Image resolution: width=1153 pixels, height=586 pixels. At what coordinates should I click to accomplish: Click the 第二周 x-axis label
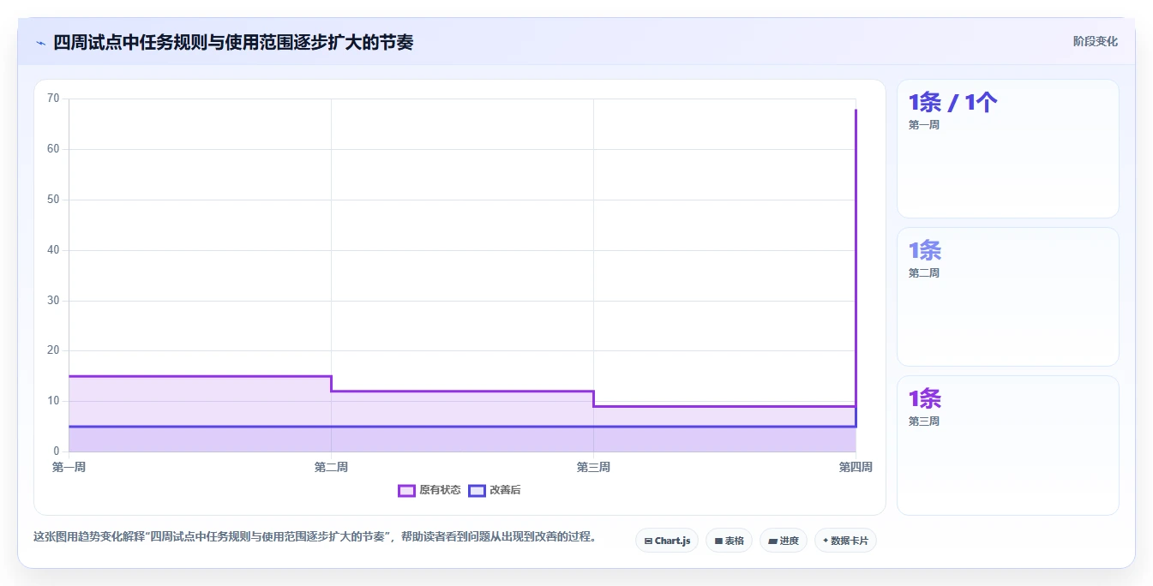click(331, 467)
